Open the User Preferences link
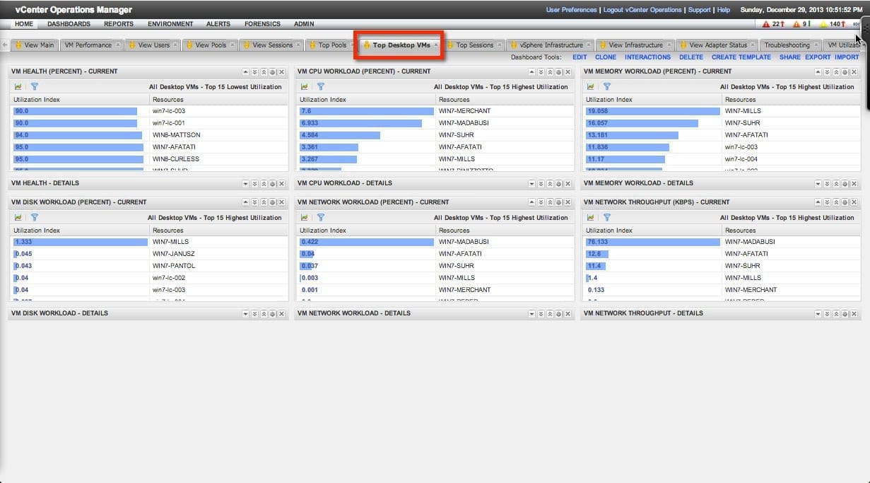Image resolution: width=870 pixels, height=483 pixels. (572, 10)
